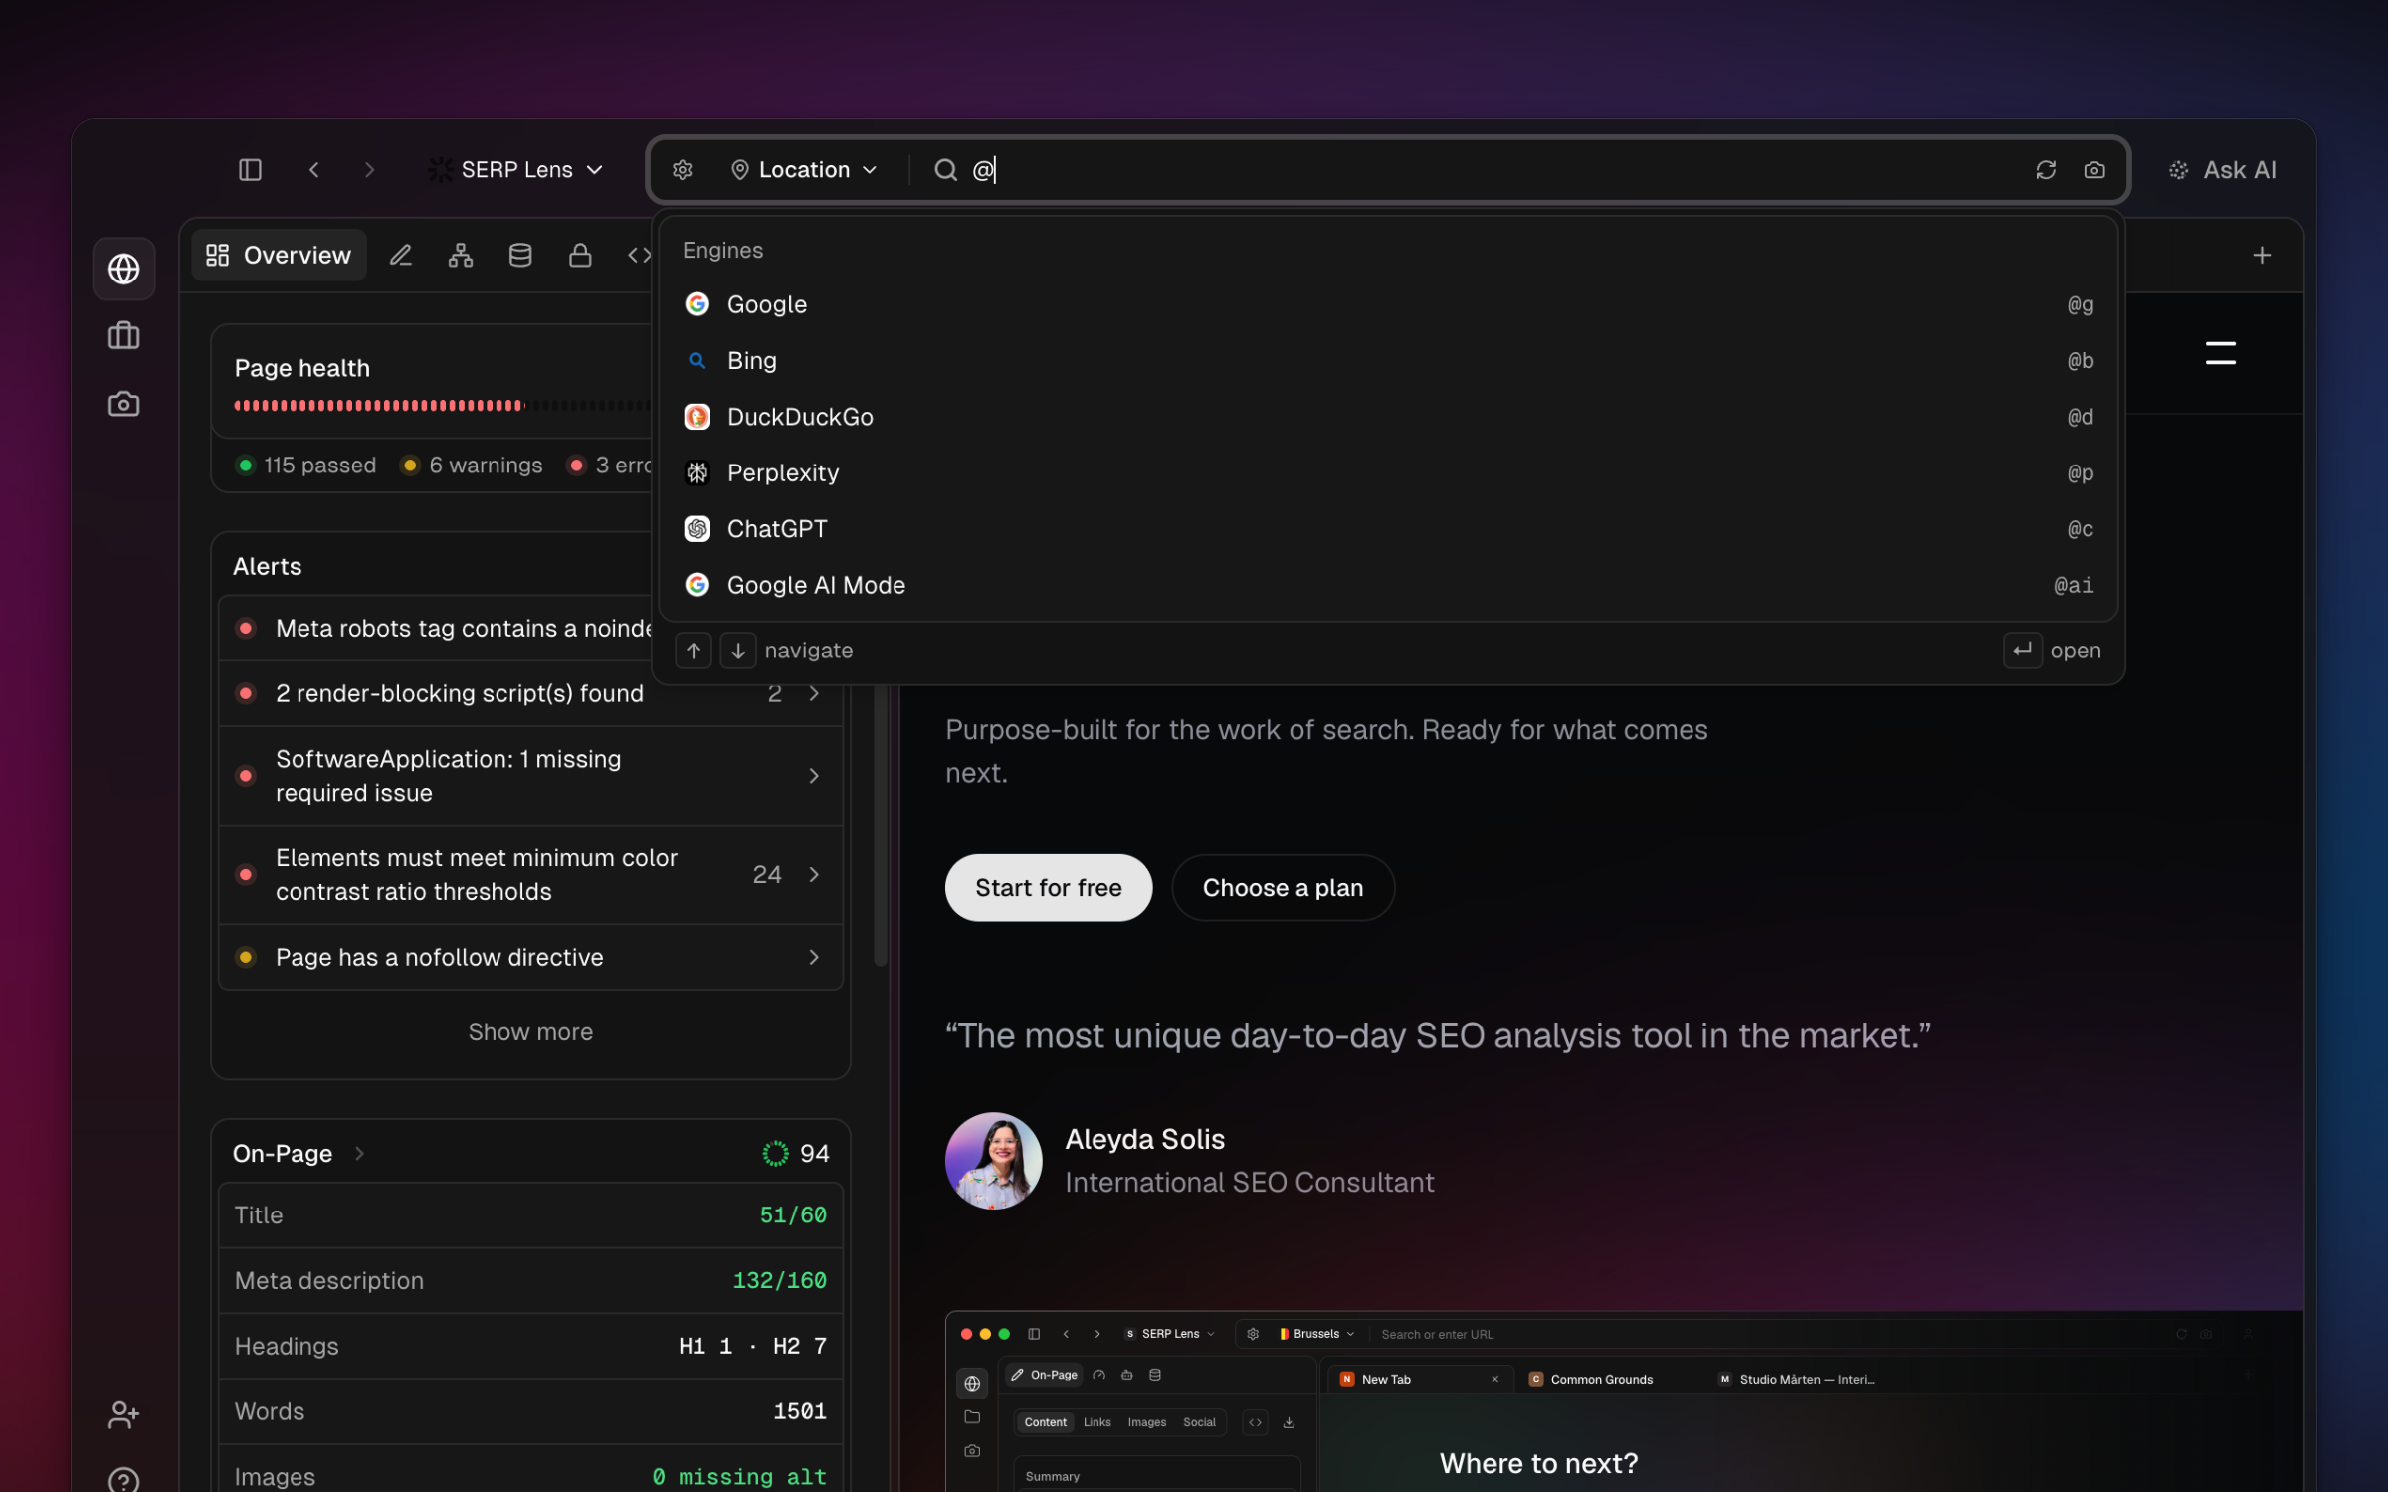Expand the 2 render-blocking scripts alert
The height and width of the screenshot is (1492, 2388).
(x=530, y=693)
